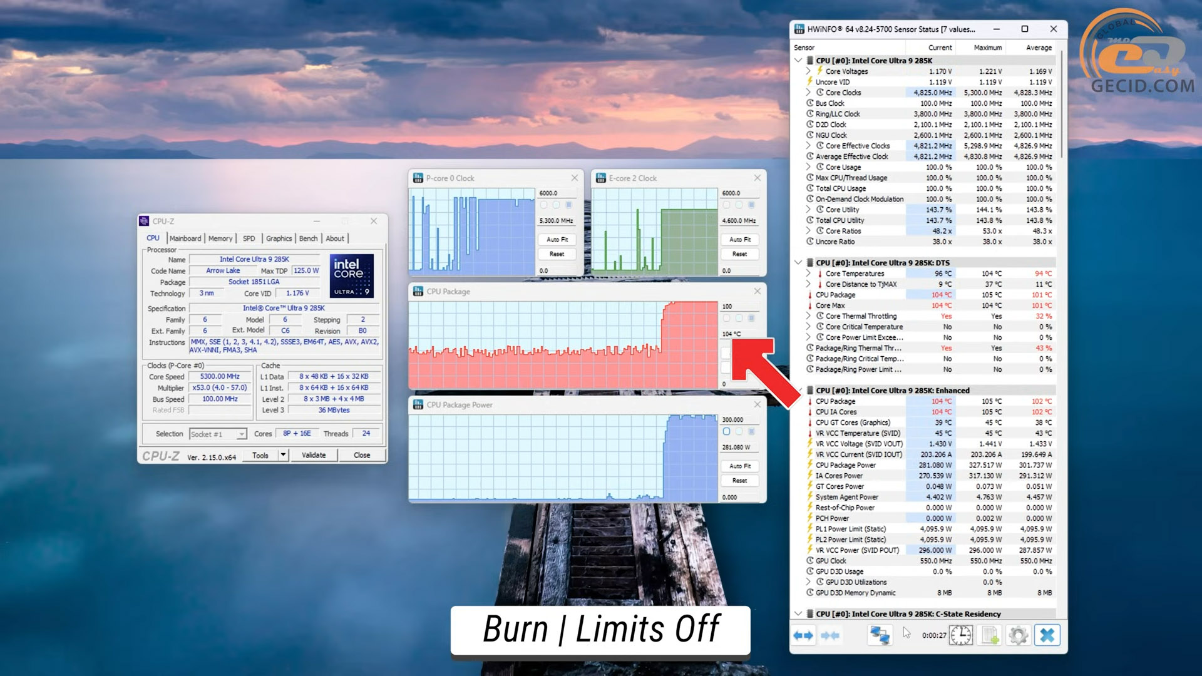The height and width of the screenshot is (676, 1202).
Task: Click the lightning bolt icon beside Uncore VID
Action: click(809, 81)
